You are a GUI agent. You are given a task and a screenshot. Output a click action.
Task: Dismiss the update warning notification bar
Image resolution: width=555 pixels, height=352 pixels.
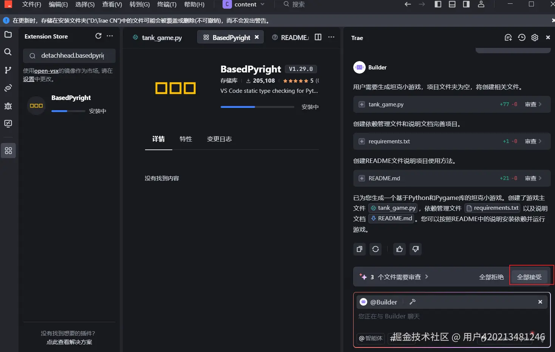tap(553, 20)
